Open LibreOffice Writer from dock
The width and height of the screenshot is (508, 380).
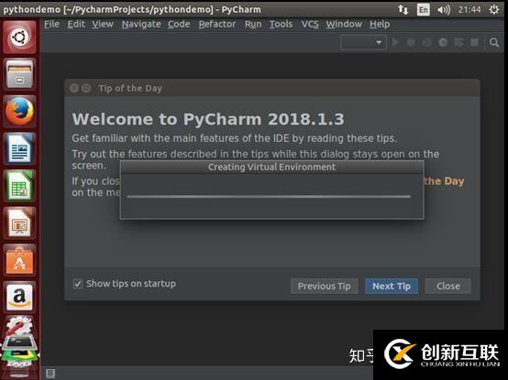coord(19,148)
